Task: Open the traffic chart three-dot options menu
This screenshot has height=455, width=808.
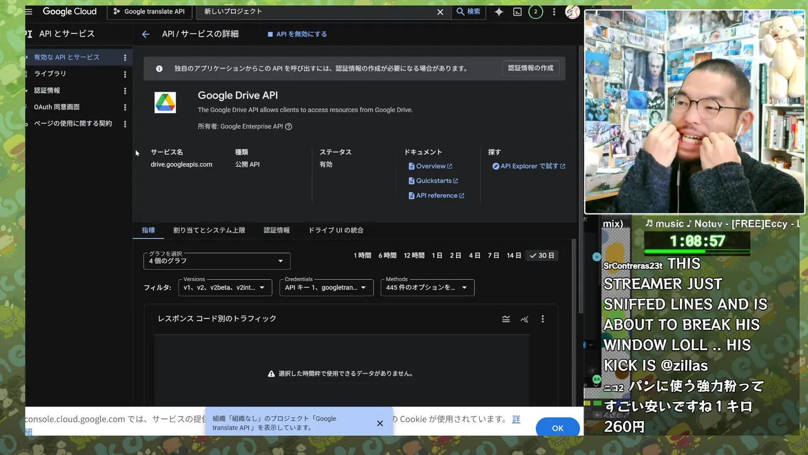Action: [542, 319]
